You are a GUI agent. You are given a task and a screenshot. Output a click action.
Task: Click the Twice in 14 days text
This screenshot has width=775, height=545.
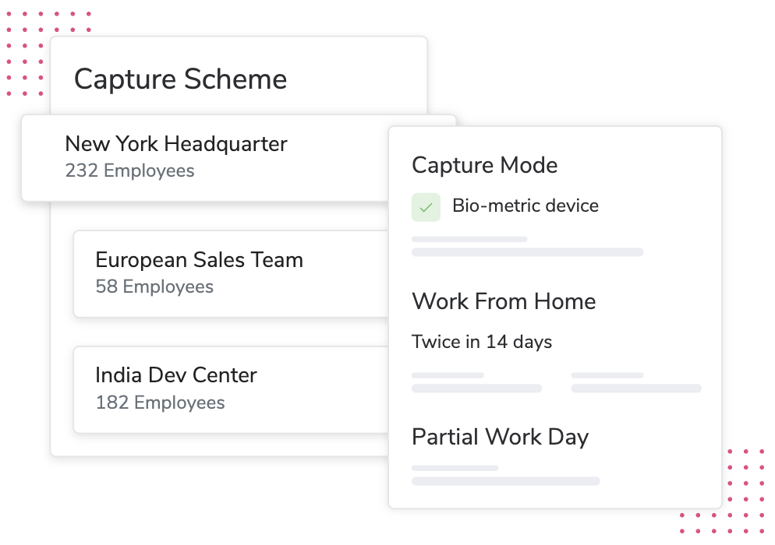(482, 342)
